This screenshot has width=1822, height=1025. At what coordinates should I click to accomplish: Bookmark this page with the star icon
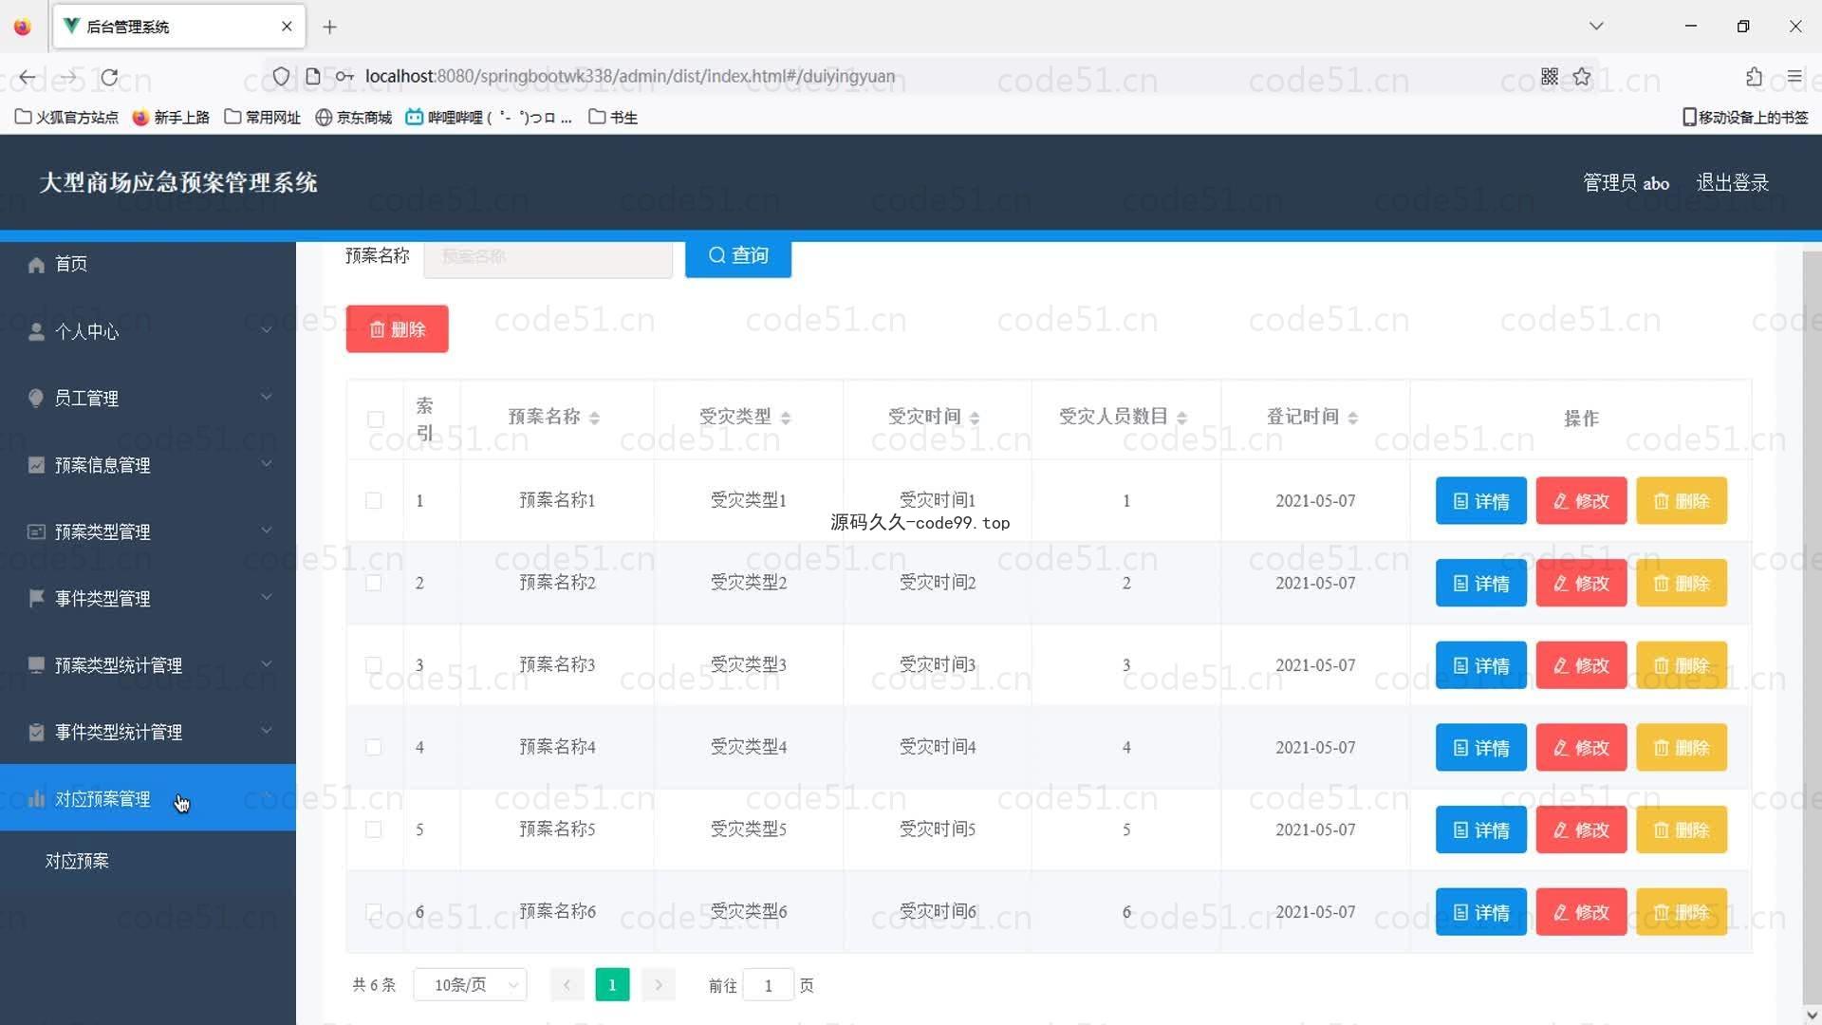click(1581, 77)
